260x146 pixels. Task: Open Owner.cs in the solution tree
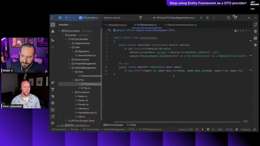click(x=81, y=100)
